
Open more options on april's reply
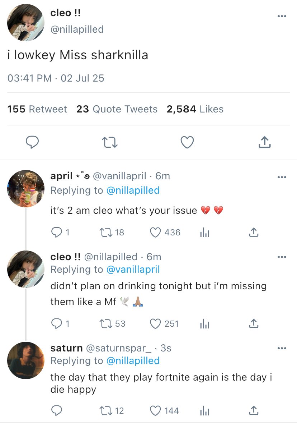(282, 177)
